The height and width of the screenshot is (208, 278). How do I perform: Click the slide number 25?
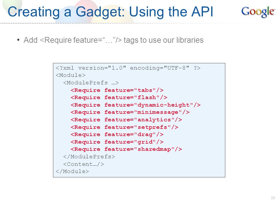[x=273, y=198]
